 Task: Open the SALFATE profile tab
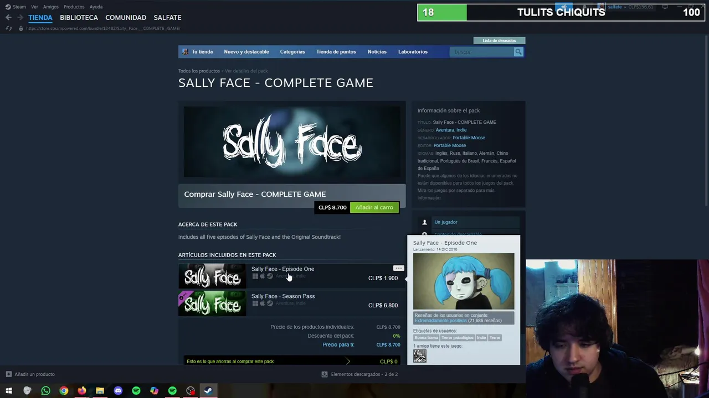167,18
